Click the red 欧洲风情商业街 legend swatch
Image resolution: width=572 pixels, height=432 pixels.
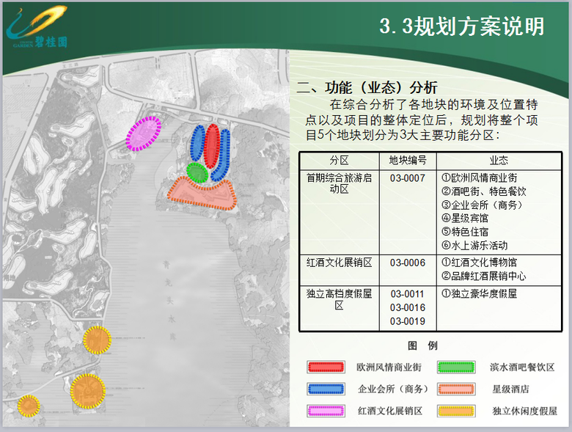326,367
